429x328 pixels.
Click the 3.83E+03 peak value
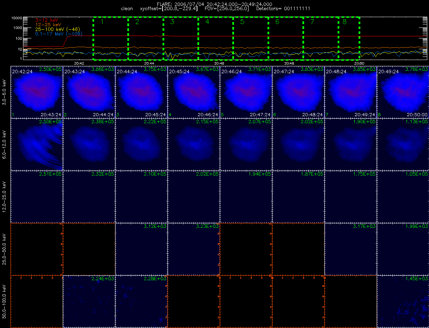point(312,69)
